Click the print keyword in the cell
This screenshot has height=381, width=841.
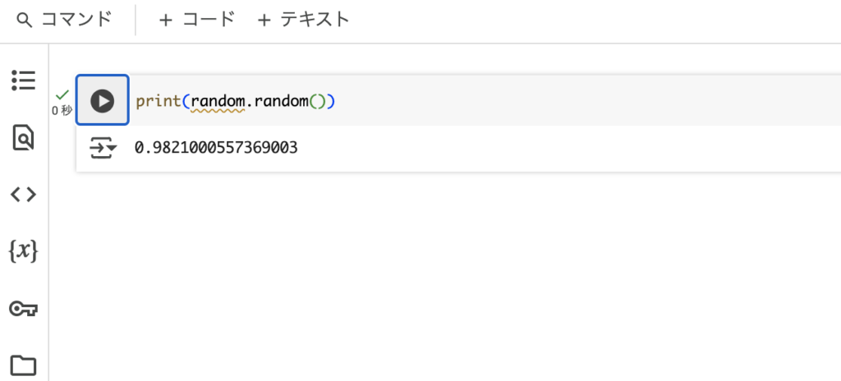pyautogui.click(x=159, y=100)
